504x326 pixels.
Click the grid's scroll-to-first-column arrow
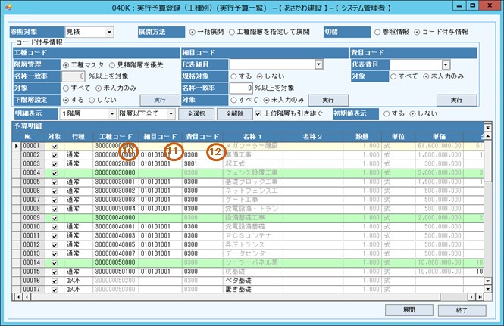pyautogui.click(x=18, y=296)
